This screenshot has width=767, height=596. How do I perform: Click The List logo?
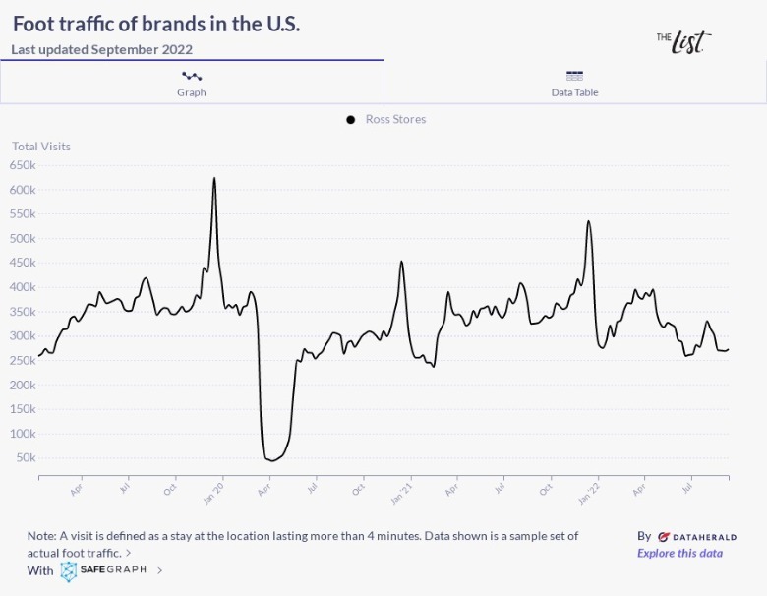683,40
